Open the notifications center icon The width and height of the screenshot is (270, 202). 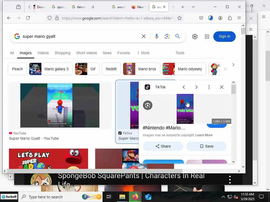coord(261,197)
